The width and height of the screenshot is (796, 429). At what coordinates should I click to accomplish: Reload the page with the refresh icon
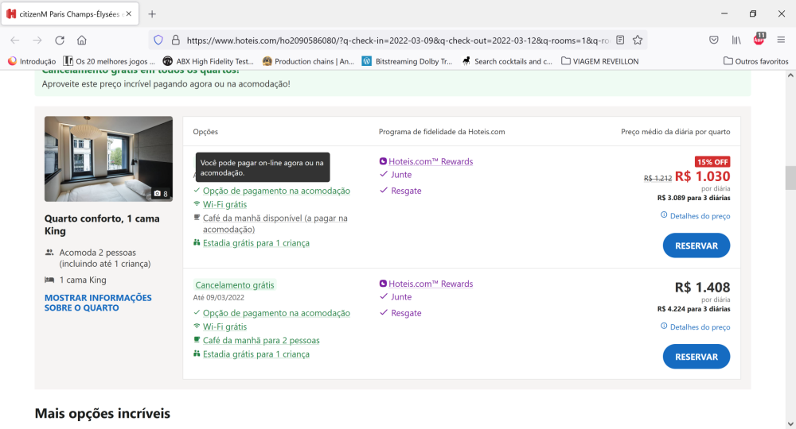click(60, 40)
